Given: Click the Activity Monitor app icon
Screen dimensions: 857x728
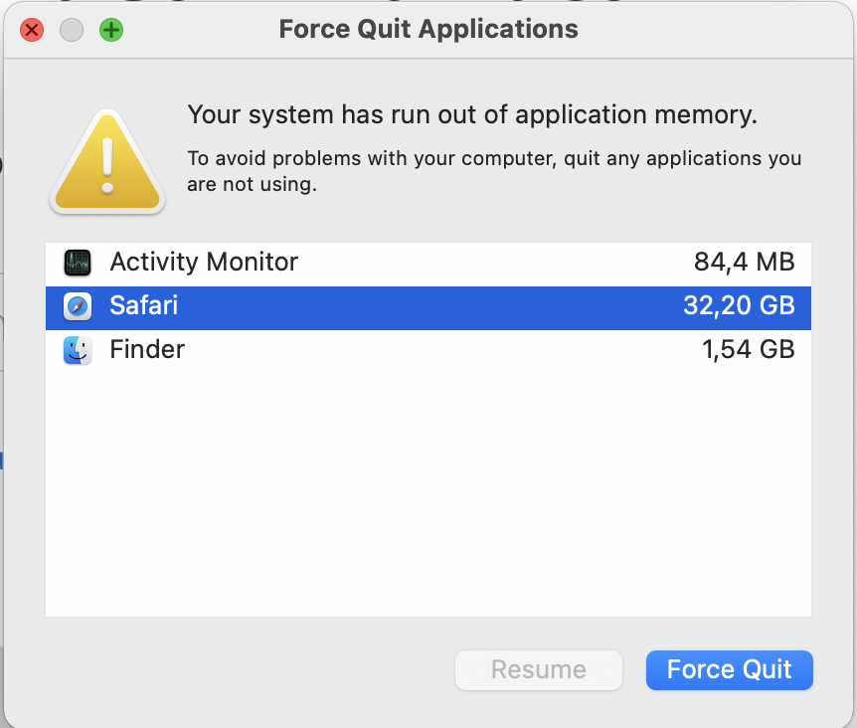Looking at the screenshot, I should 78,263.
